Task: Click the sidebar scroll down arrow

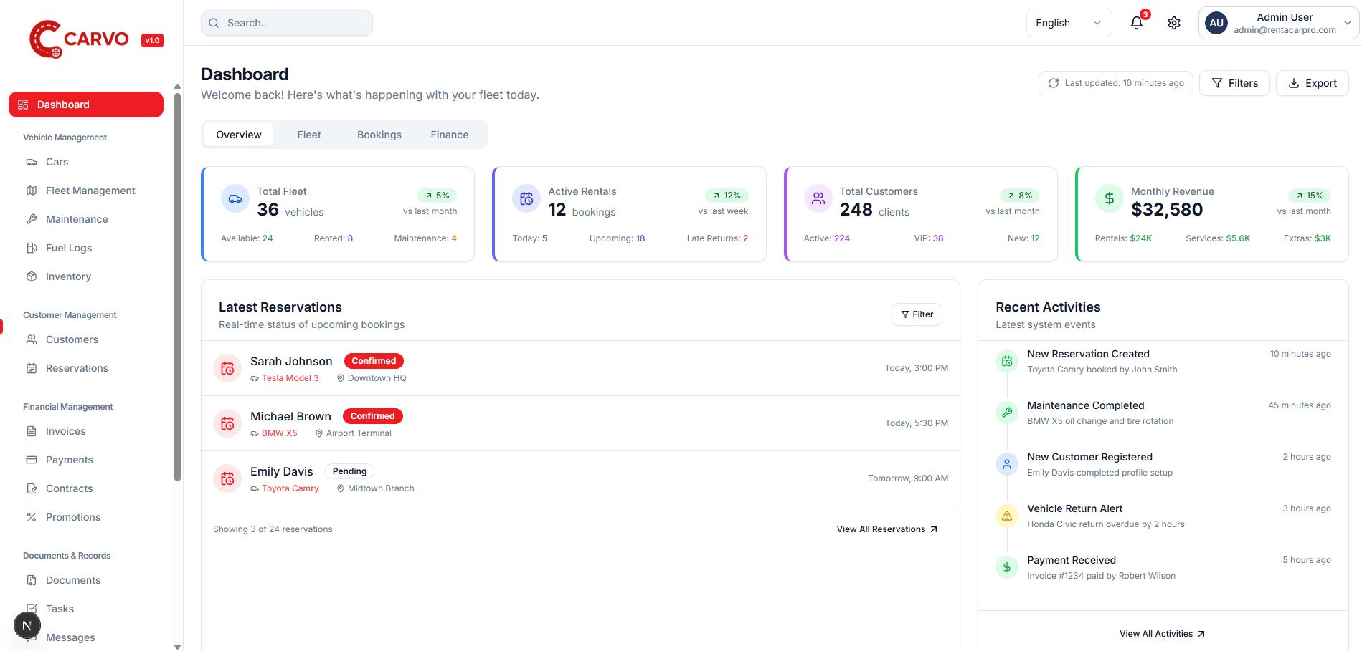Action: pyautogui.click(x=178, y=646)
